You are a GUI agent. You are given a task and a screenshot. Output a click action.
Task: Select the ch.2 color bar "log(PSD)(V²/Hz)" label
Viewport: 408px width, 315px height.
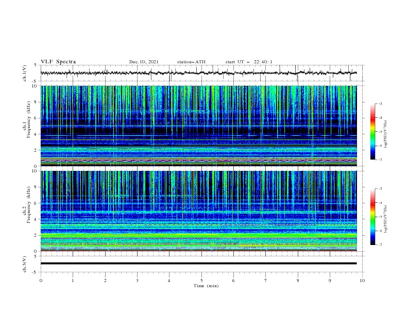tap(385, 219)
